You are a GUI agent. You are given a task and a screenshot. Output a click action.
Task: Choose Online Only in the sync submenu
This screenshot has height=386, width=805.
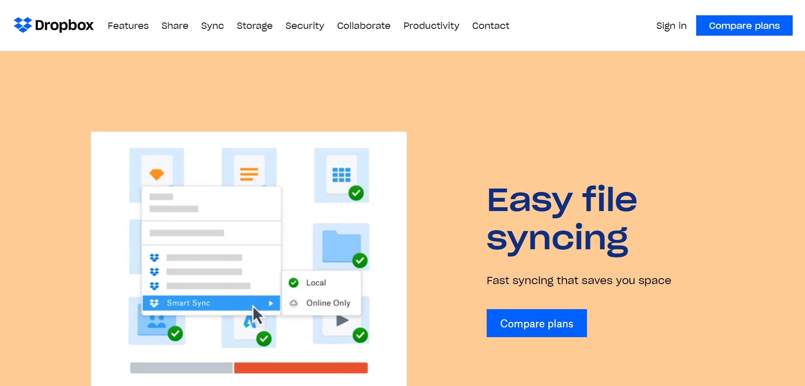pos(321,303)
